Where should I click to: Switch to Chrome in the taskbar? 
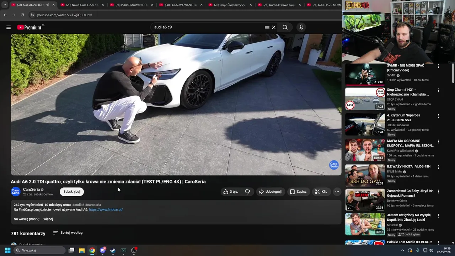tap(92, 250)
